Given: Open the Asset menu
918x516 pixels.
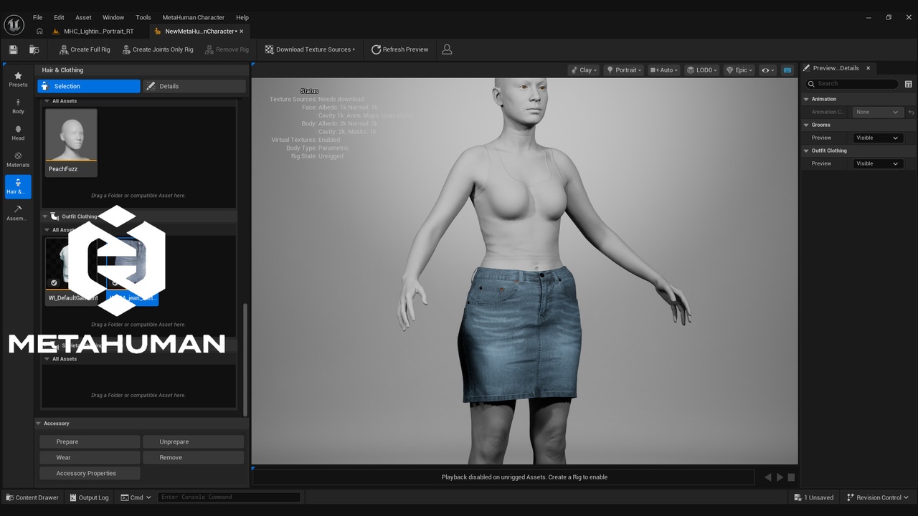Looking at the screenshot, I should click(83, 17).
